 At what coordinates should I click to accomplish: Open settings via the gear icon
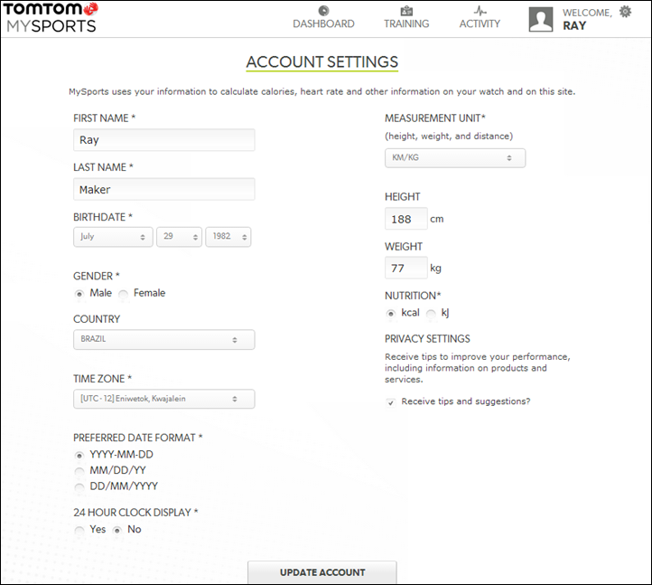pyautogui.click(x=625, y=11)
